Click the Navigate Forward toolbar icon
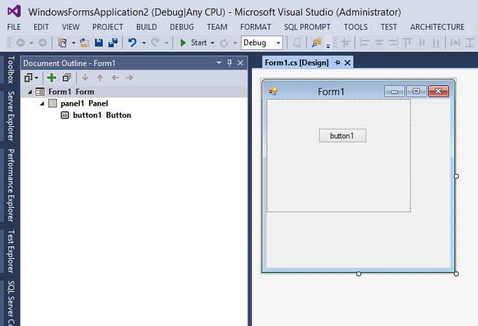This screenshot has height=326, width=478. coord(43,43)
